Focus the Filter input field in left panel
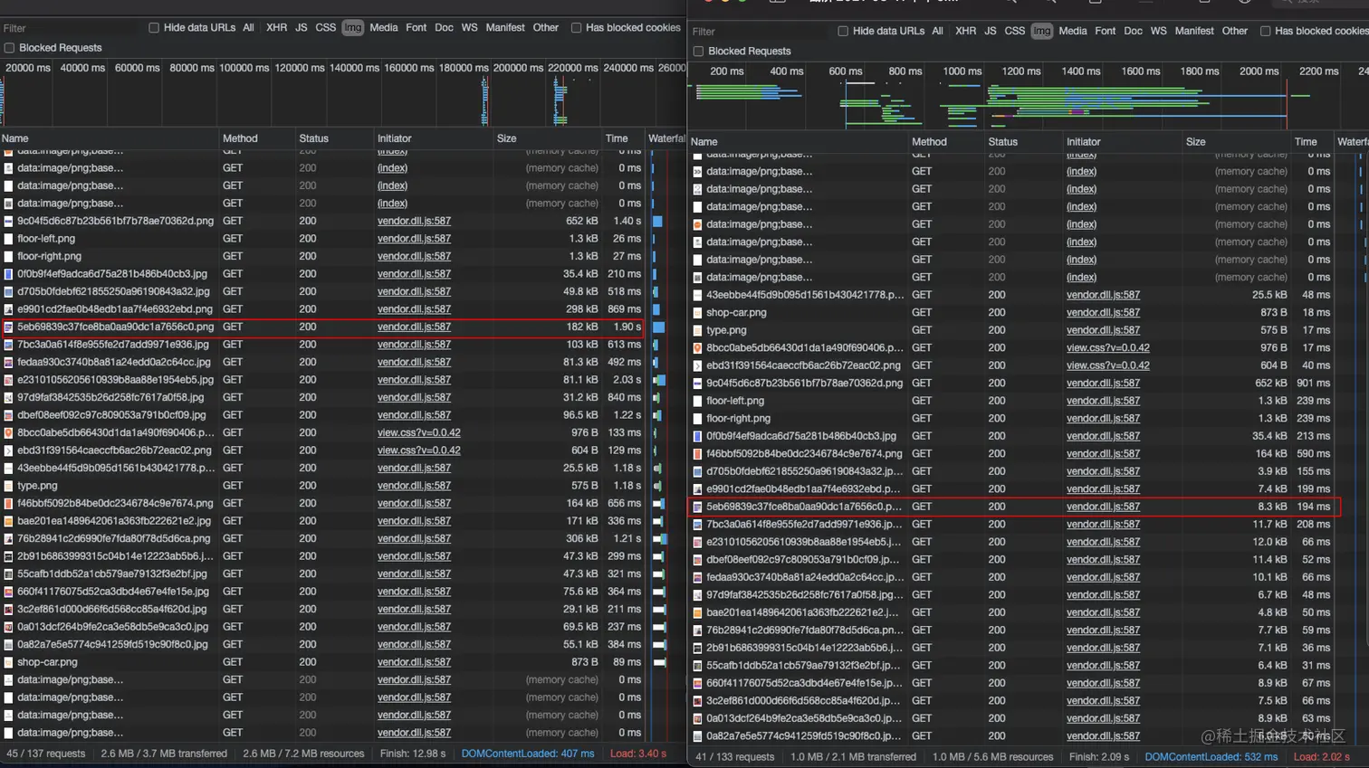This screenshot has width=1369, height=768. [x=72, y=28]
